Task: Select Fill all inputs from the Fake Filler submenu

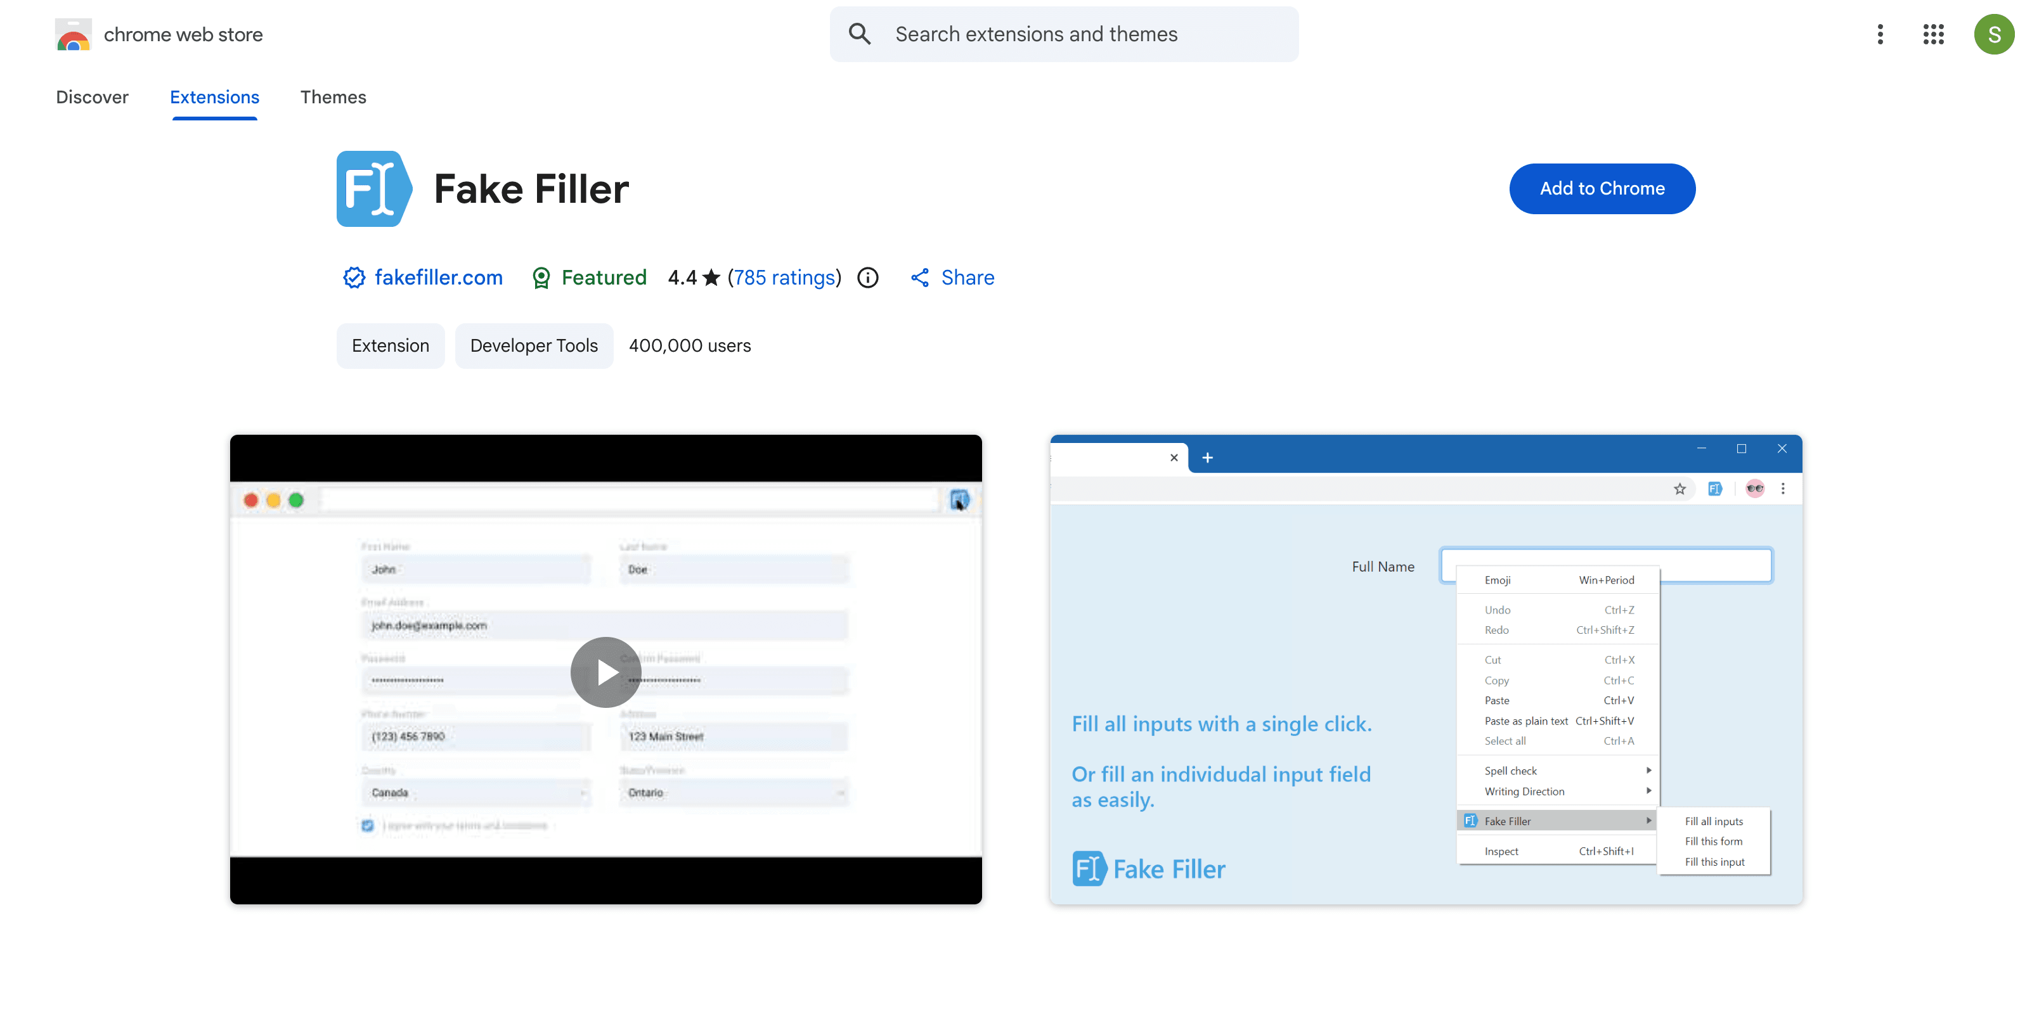Action: [1713, 821]
